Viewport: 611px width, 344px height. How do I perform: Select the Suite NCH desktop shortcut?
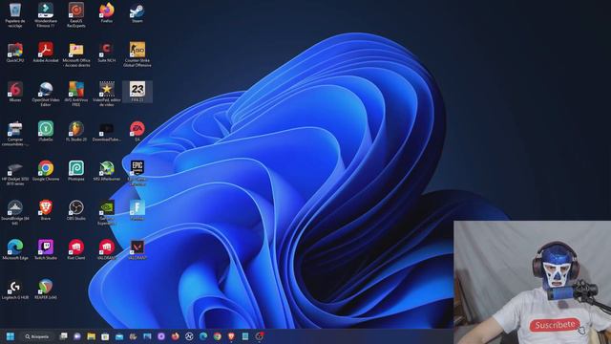pos(106,53)
